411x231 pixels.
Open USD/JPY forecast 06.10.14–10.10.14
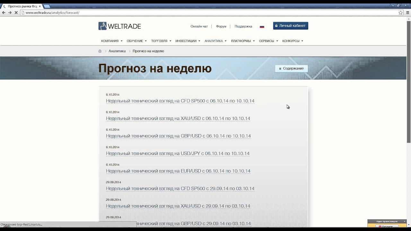point(178,153)
